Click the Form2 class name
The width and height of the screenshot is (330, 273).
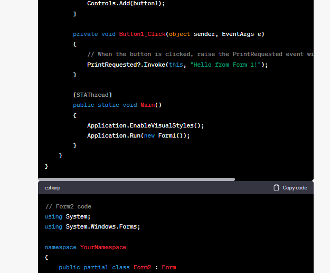pos(144,267)
